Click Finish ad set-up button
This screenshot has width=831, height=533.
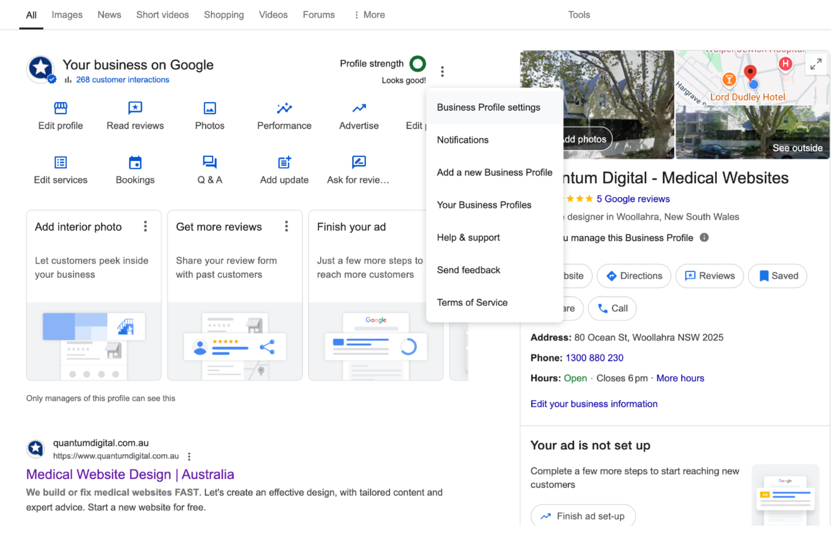click(583, 516)
